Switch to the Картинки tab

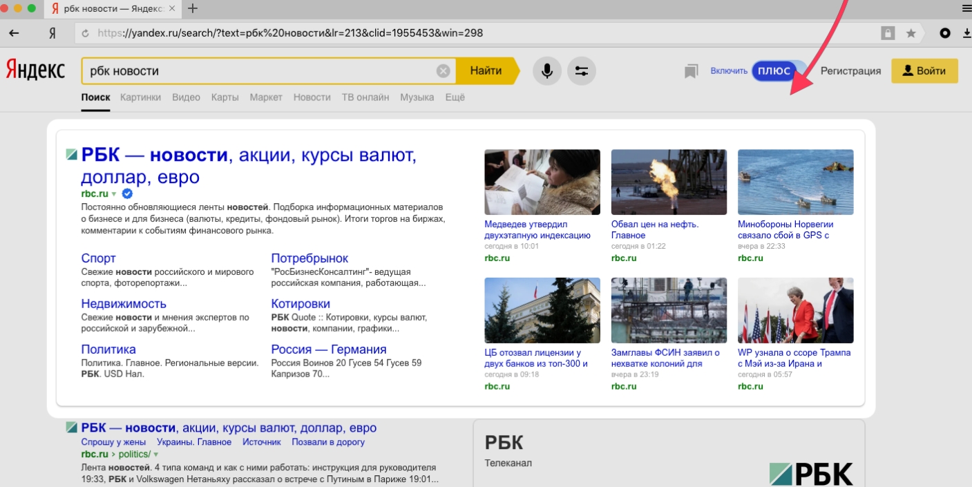pos(140,97)
